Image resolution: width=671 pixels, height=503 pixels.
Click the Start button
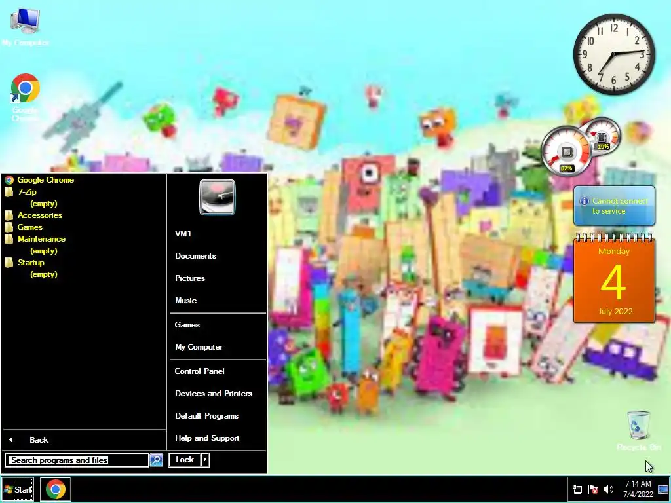click(18, 489)
